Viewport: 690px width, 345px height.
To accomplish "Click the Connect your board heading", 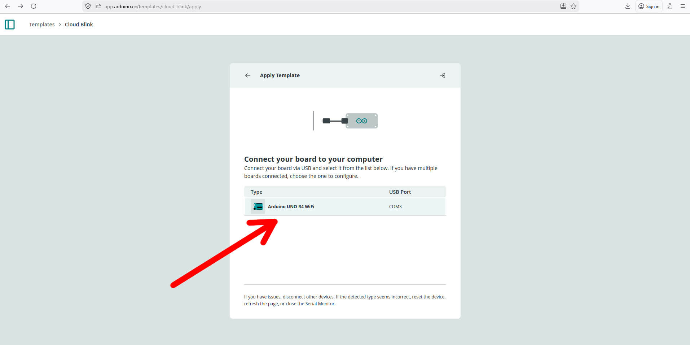I will pos(313,159).
